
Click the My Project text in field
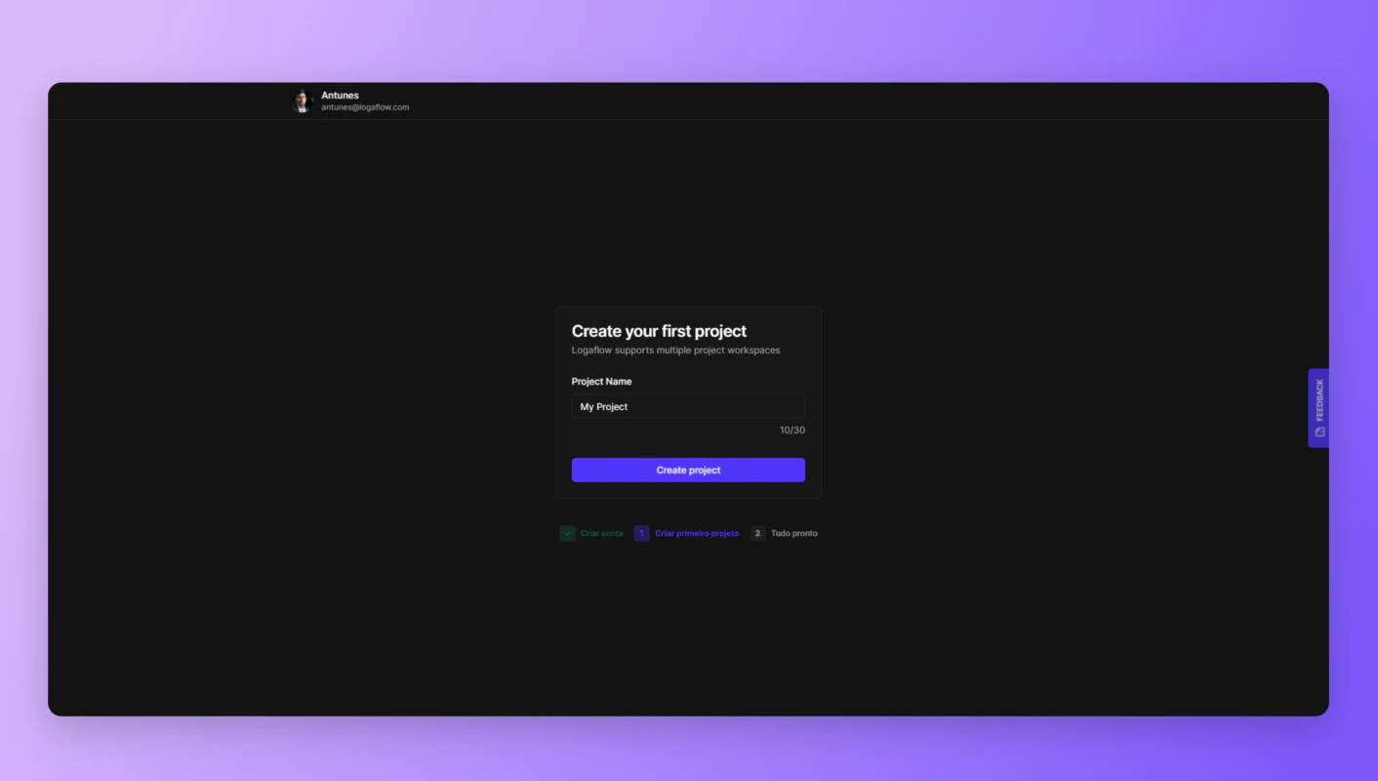(604, 407)
